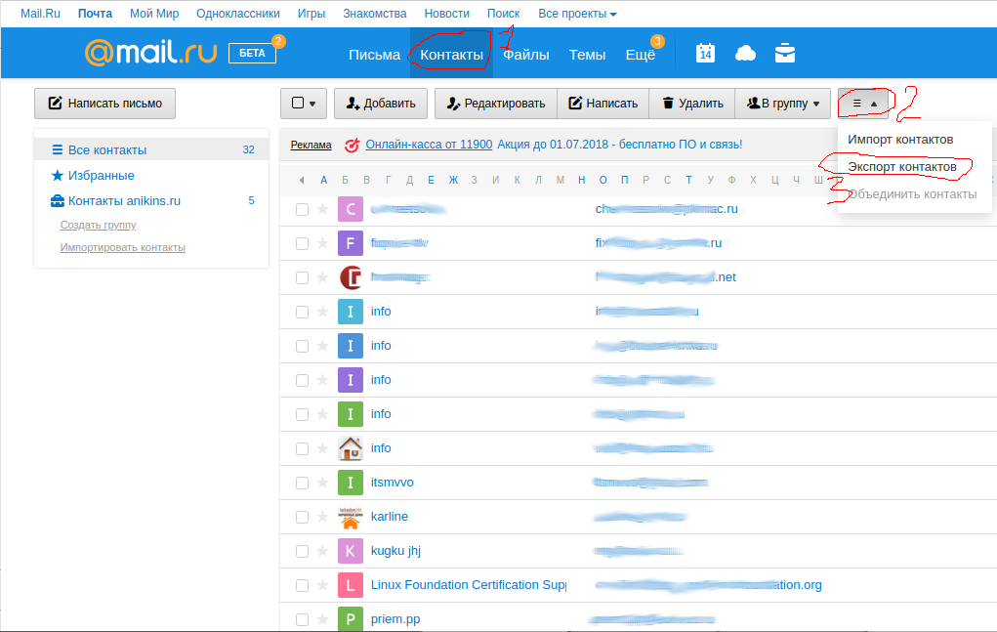This screenshot has width=997, height=632.
Task: Check the purple F contact checkbox
Action: point(302,244)
